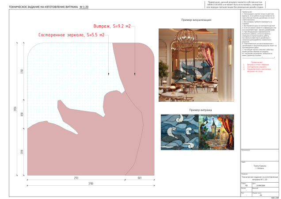The image size is (281, 199).
Task: Click the drawing name cell in title block
Action: click(259, 177)
